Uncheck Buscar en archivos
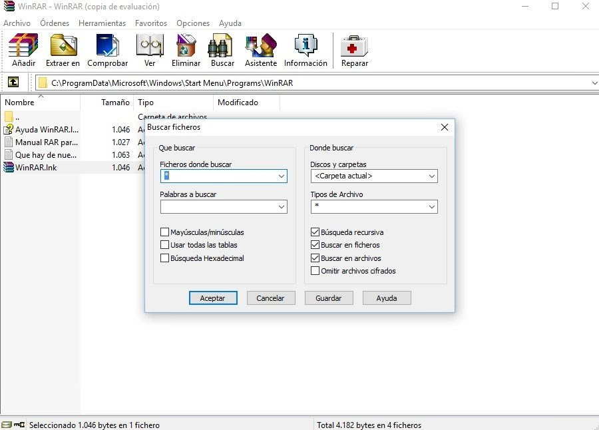 315,258
